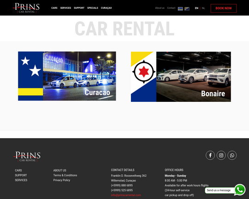
Task: Open the floating green WhatsApp chat bubble
Action: [x=240, y=190]
